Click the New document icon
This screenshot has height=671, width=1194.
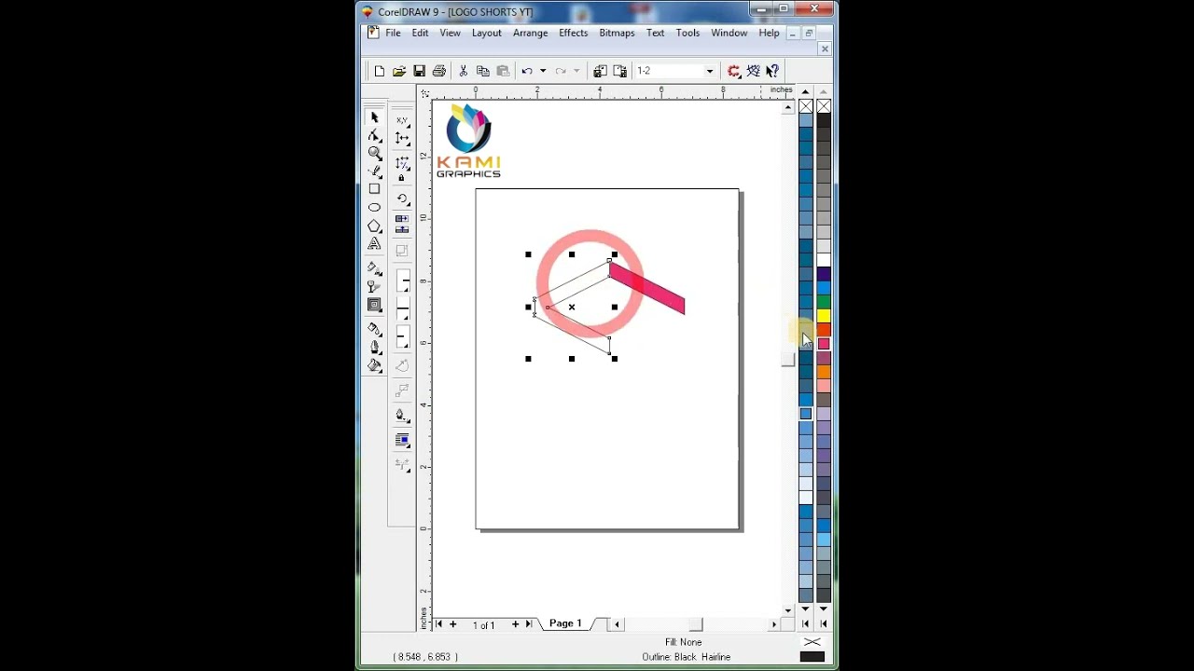379,71
